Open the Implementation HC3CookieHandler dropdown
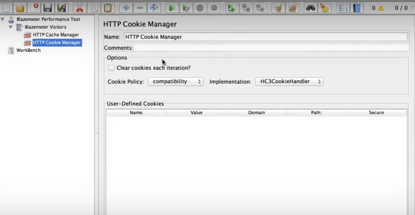 click(x=289, y=81)
